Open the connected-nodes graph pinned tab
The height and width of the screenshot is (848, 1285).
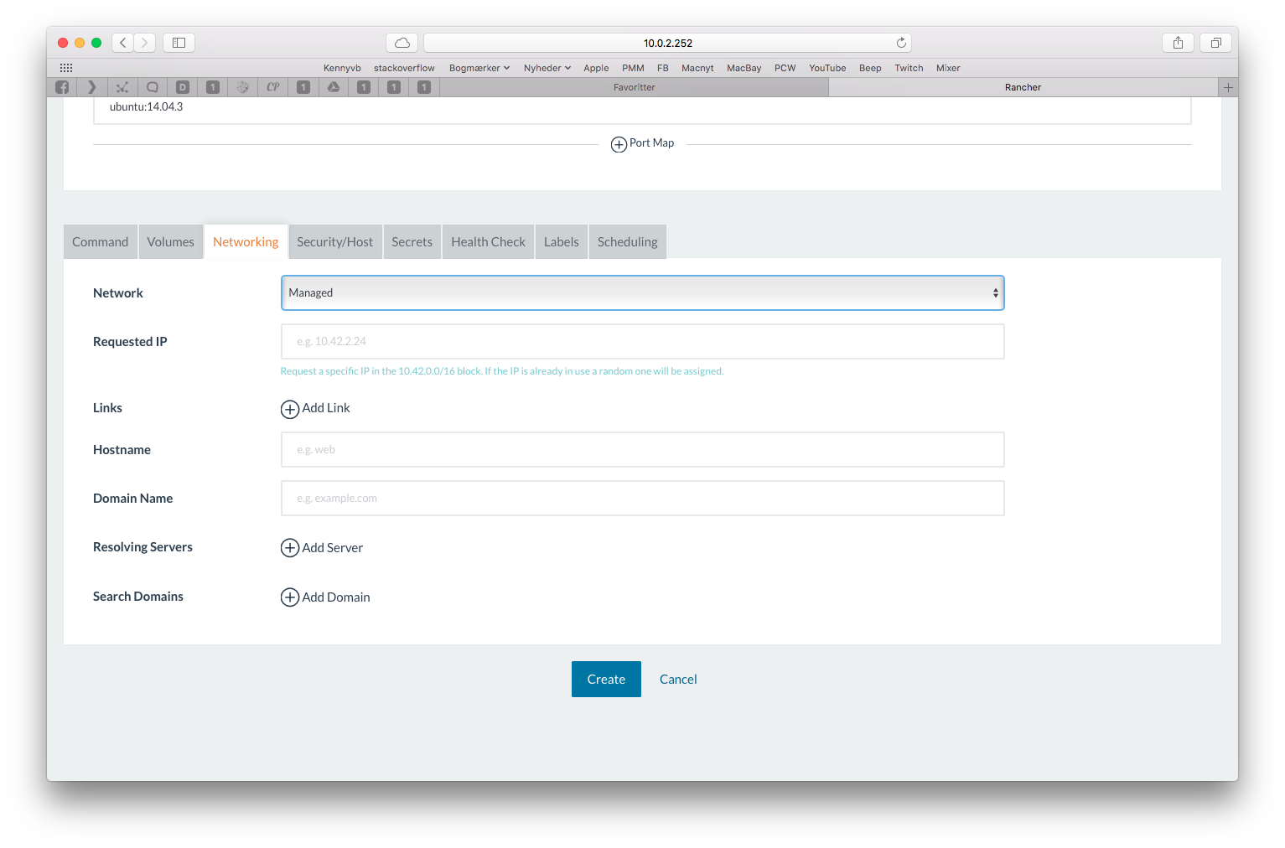click(x=122, y=87)
